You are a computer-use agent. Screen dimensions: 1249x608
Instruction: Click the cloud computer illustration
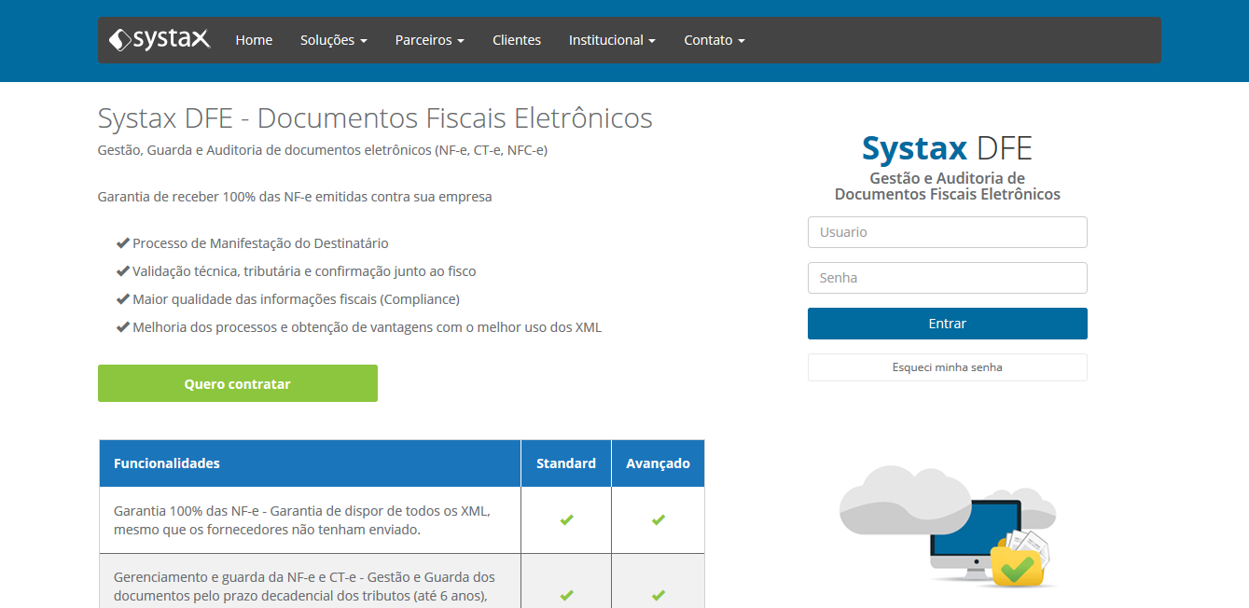point(948,525)
